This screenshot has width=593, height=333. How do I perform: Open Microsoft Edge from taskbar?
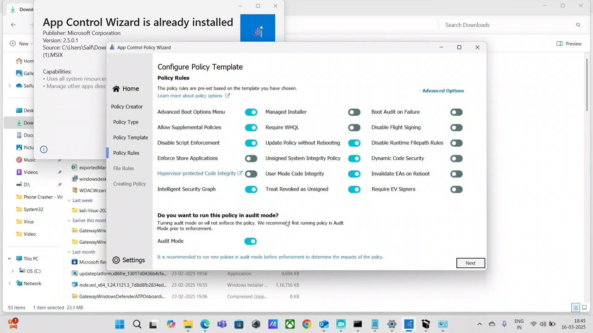coord(205,324)
